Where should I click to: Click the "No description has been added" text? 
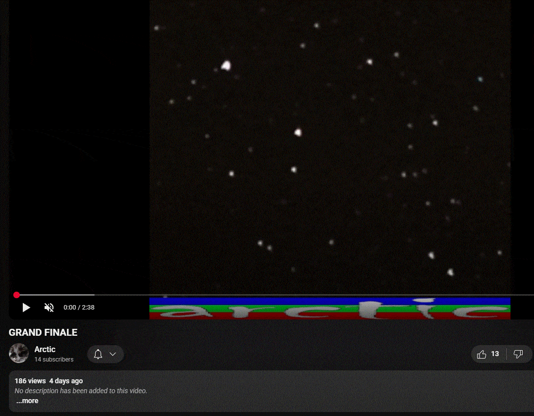point(81,391)
